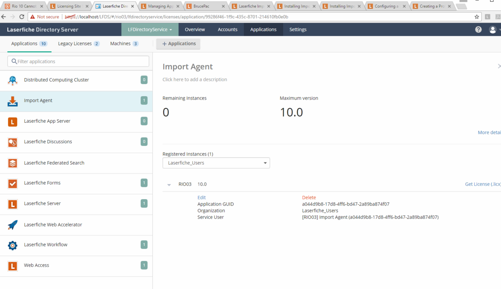Click the browser reload icon
This screenshot has width=501, height=289.
click(22, 17)
